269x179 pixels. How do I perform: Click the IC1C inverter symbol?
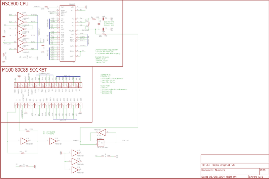[75, 153]
